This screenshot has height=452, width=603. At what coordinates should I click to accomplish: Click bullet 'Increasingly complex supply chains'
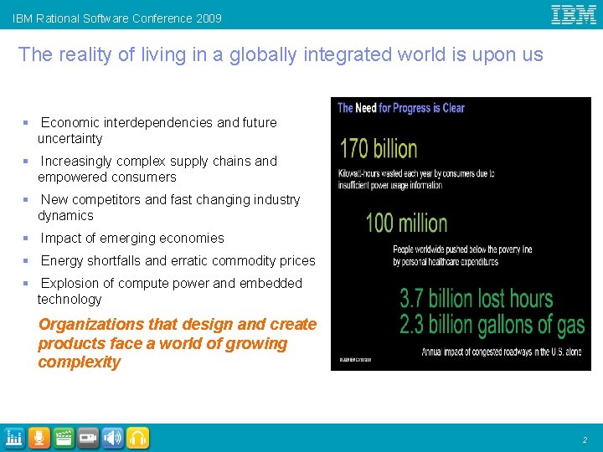[x=157, y=169]
